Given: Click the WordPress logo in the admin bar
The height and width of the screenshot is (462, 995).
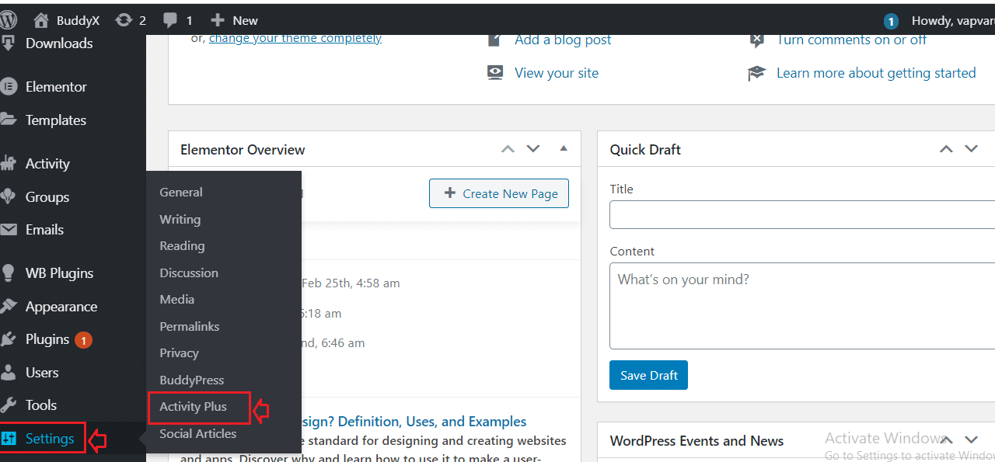Looking at the screenshot, I should [9, 19].
